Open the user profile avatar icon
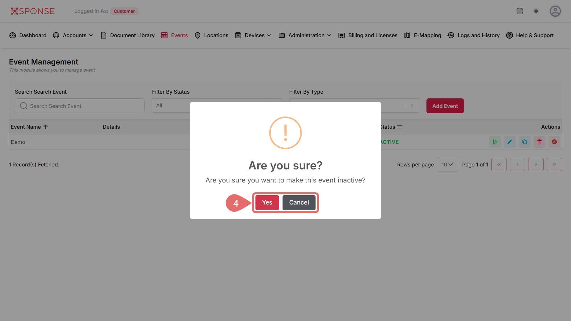Image resolution: width=571 pixels, height=321 pixels. coord(555,11)
